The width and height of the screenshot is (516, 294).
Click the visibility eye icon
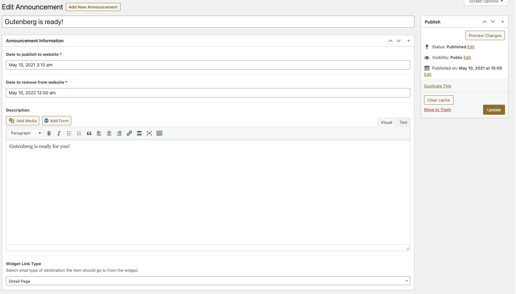427,58
